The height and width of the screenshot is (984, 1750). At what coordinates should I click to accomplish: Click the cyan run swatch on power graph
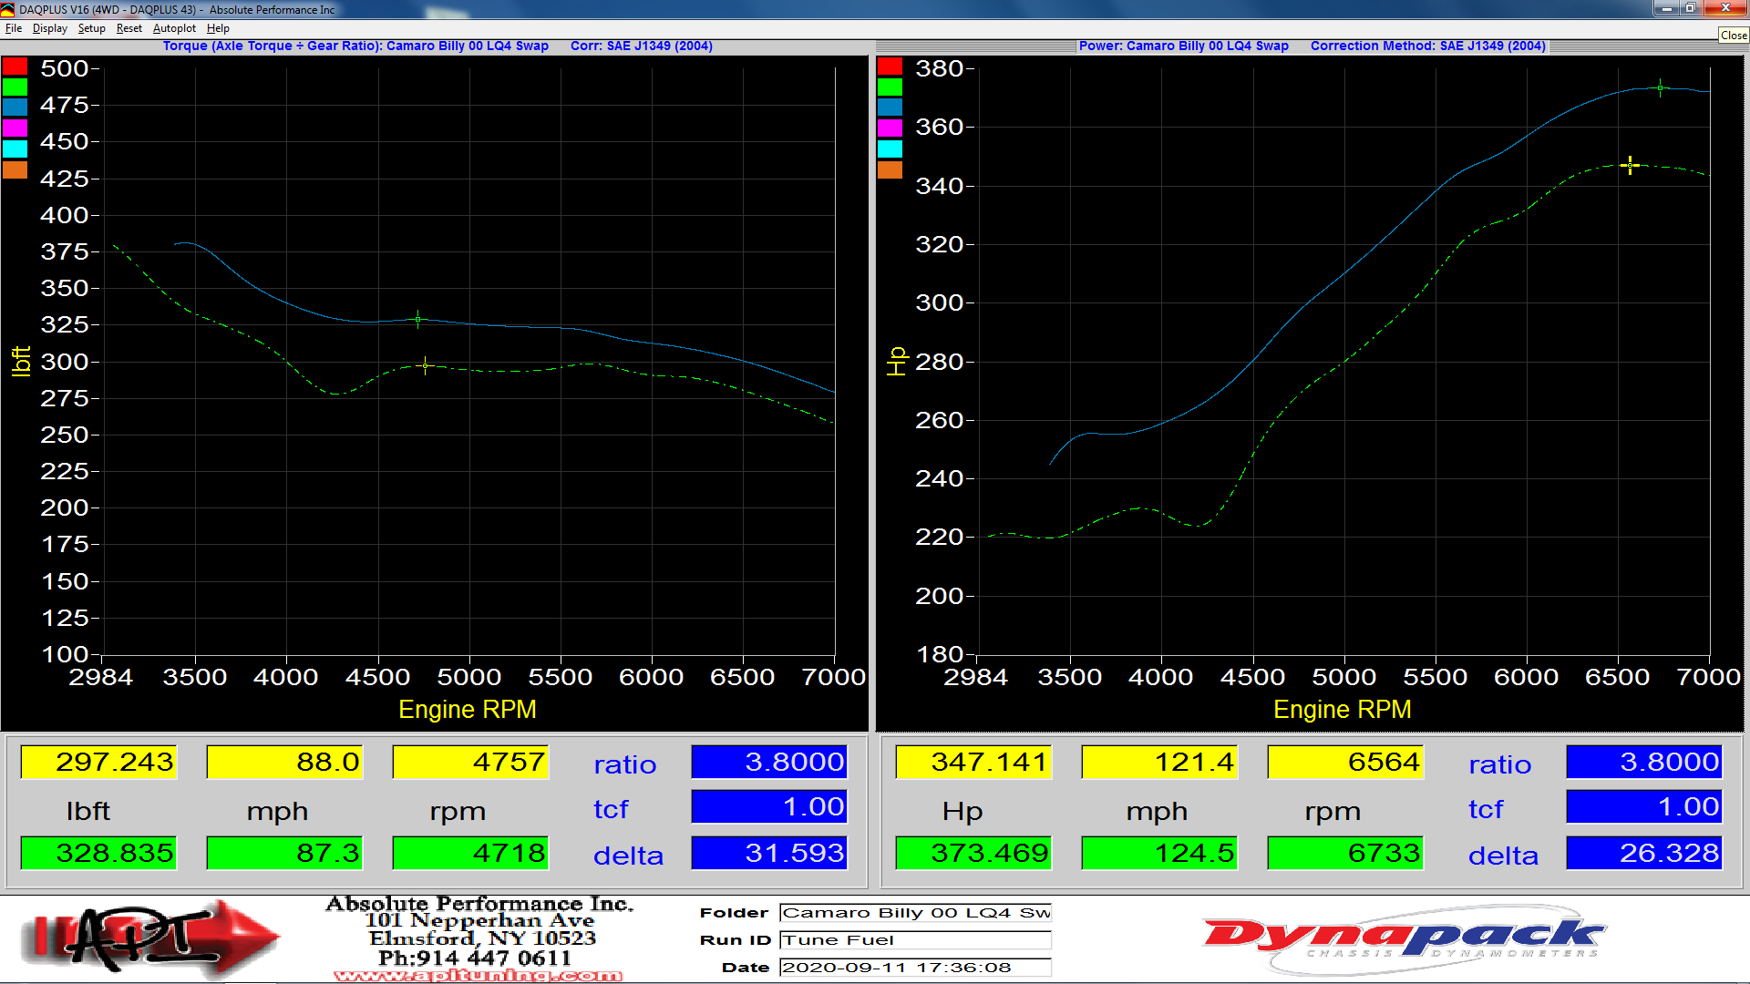coord(890,149)
